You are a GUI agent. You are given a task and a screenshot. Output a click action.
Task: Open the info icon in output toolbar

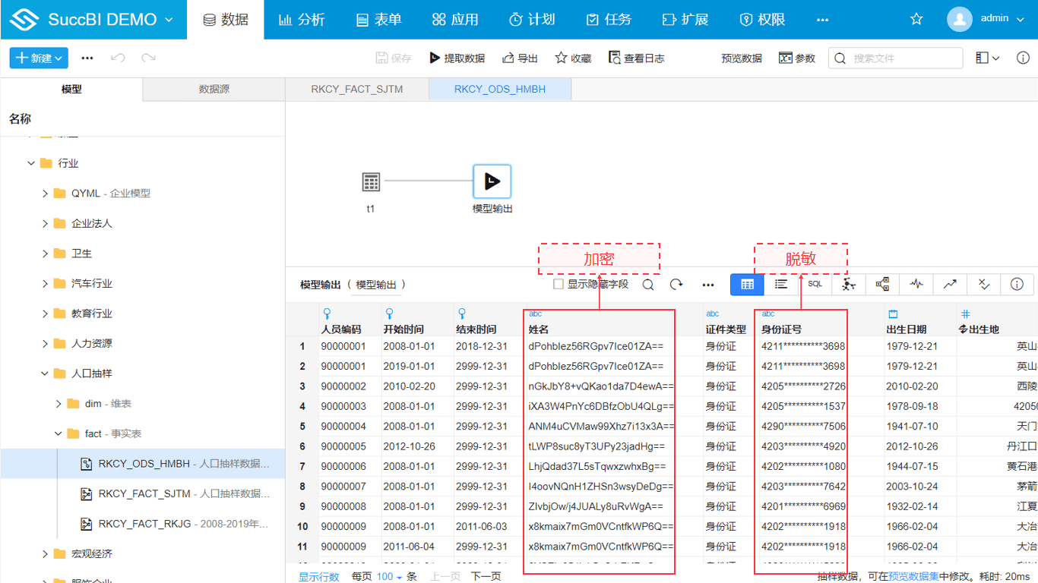[x=1017, y=285]
